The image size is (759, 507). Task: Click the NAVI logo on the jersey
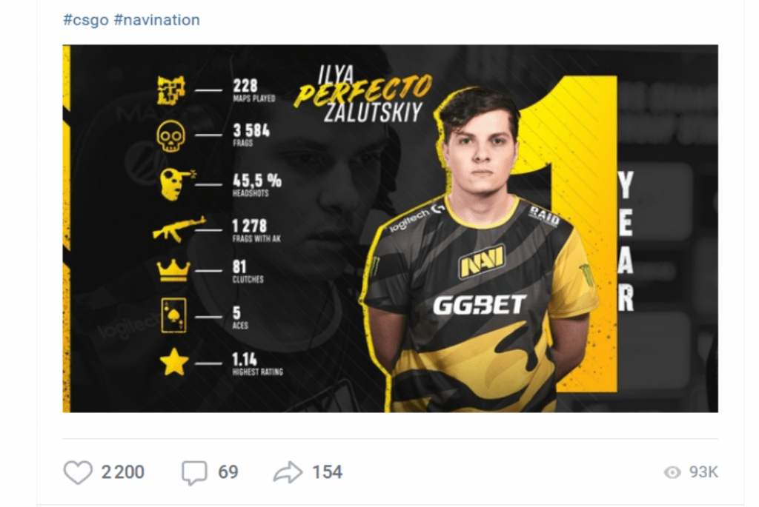[482, 261]
